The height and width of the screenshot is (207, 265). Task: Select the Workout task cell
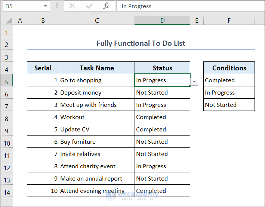[97, 117]
